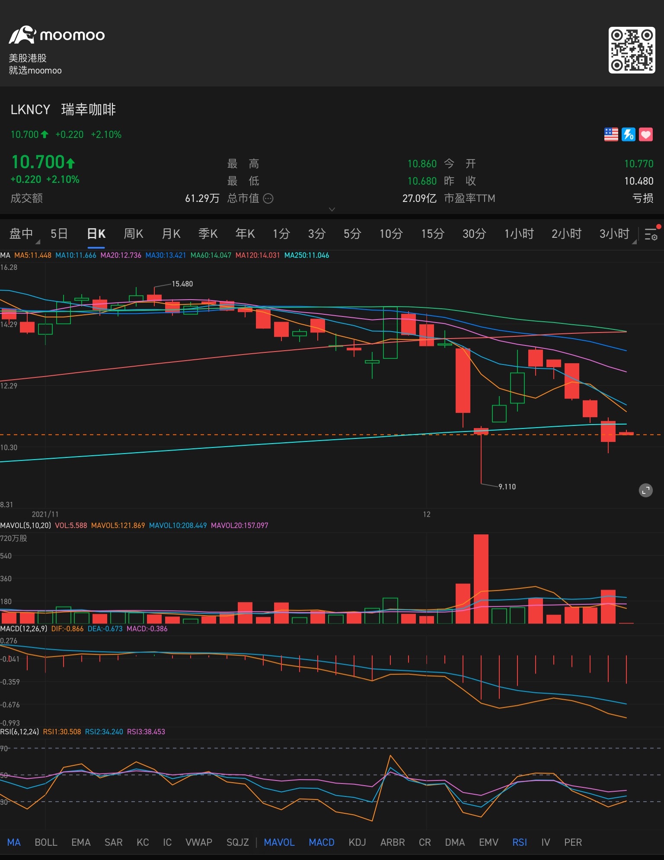The height and width of the screenshot is (860, 664).
Task: Switch to the 5日 tab
Action: [59, 234]
